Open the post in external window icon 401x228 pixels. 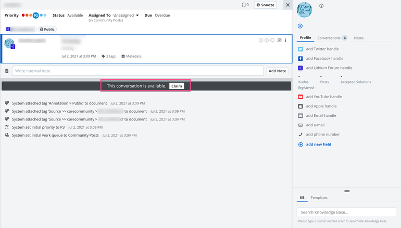[280, 41]
